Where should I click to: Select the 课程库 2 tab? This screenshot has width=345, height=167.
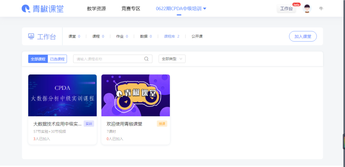172,36
